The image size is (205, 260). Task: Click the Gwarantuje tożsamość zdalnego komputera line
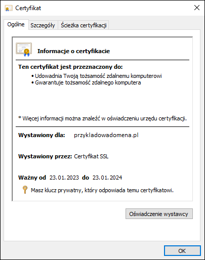86,82
